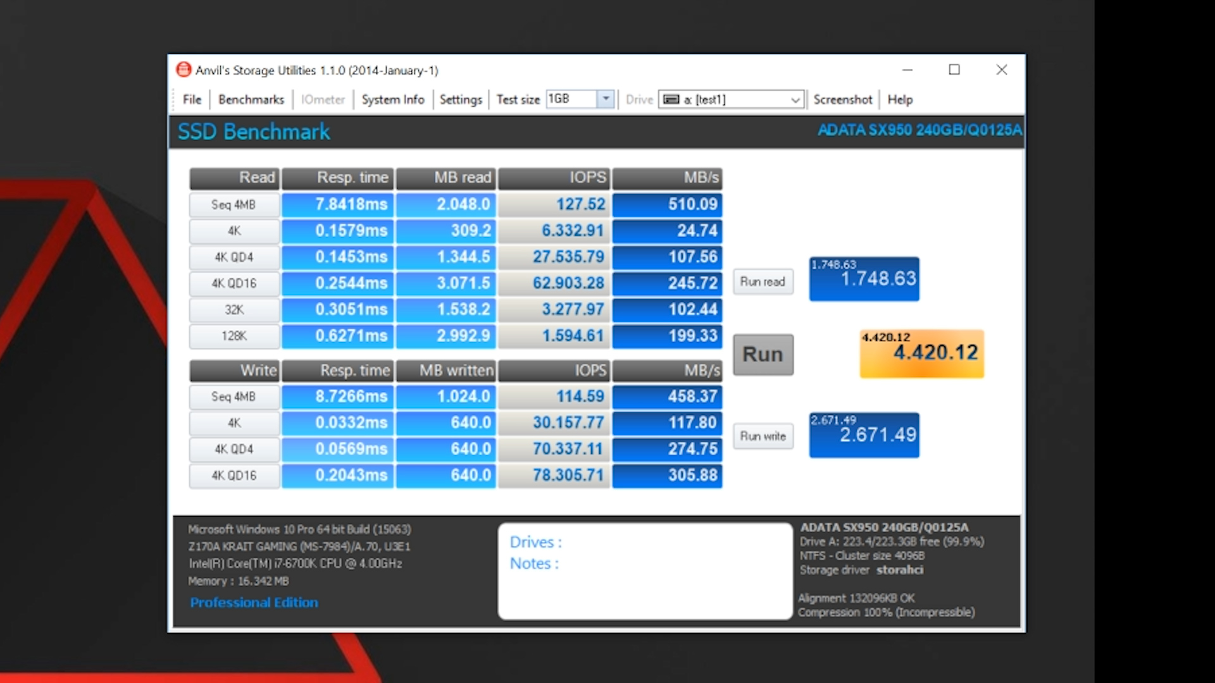Click the storahci storage driver text
Screen dimensions: 1215x683
pos(899,570)
